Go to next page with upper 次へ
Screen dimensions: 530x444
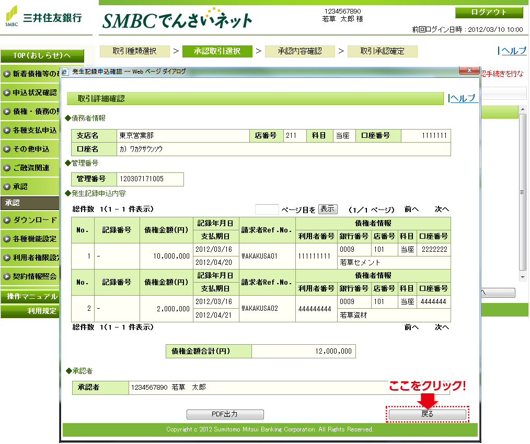click(x=442, y=209)
